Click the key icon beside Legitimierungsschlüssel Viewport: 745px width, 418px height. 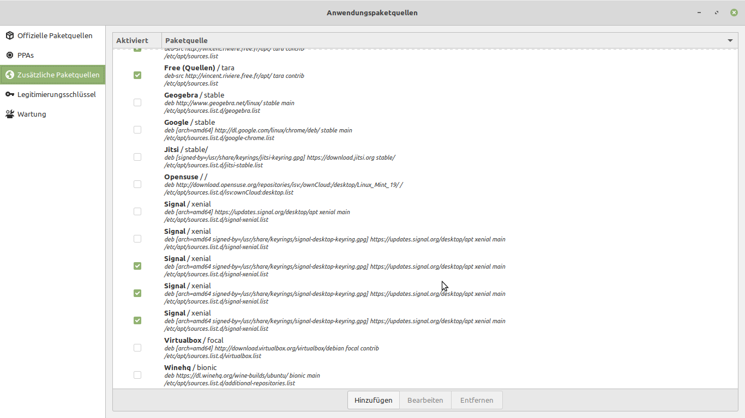coord(10,94)
